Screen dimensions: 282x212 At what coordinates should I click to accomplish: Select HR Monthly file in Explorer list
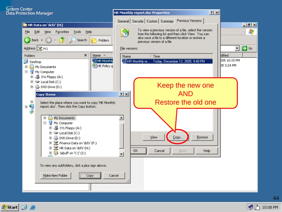click(x=103, y=61)
